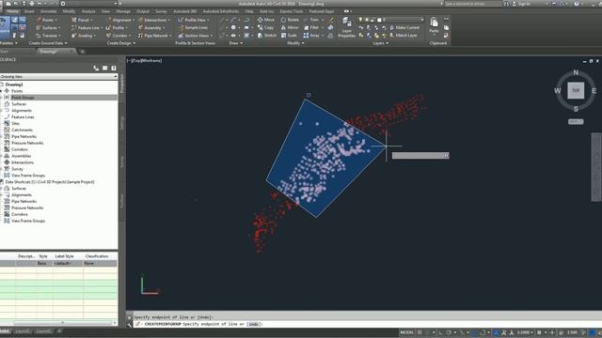Click the W compass direction on ViewCube
602x338 pixels.
coord(557,91)
